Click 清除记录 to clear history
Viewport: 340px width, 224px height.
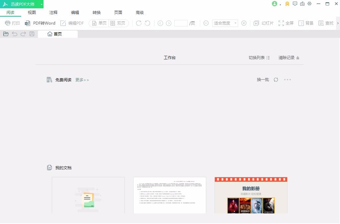287,57
